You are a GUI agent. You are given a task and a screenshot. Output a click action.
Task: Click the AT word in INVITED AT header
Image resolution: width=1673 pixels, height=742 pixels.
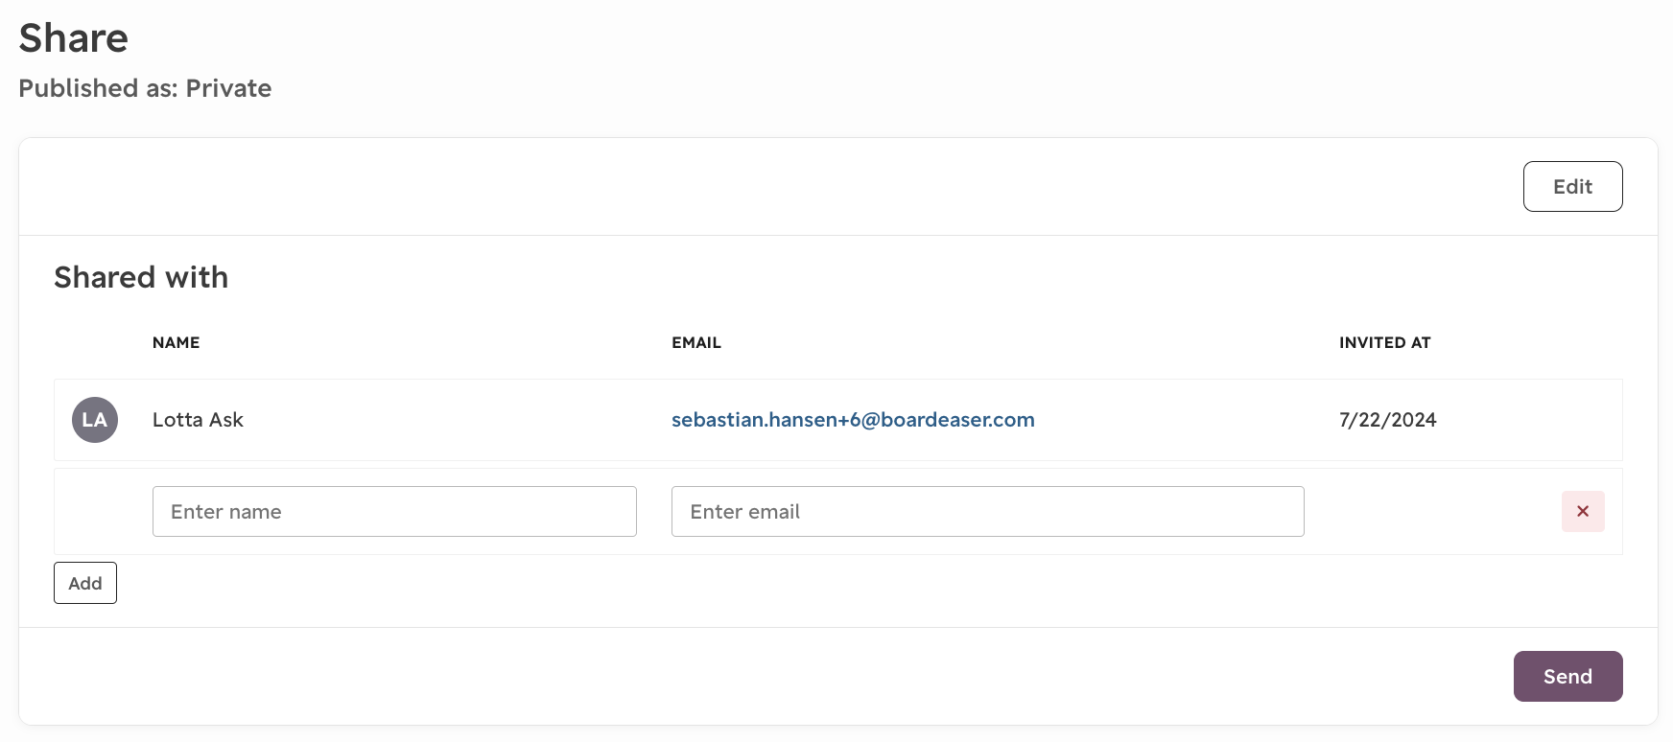tap(1421, 342)
